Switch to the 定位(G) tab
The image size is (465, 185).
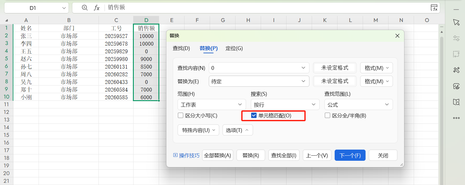click(x=234, y=48)
